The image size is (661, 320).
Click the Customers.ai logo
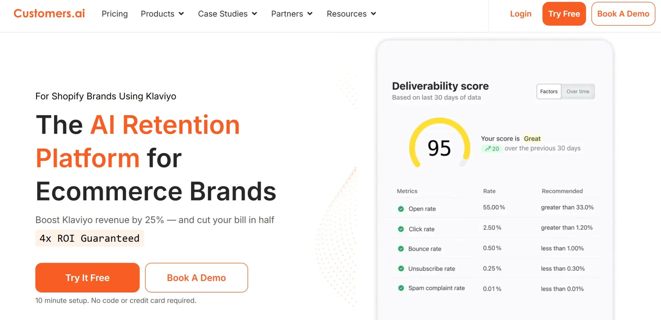[49, 13]
